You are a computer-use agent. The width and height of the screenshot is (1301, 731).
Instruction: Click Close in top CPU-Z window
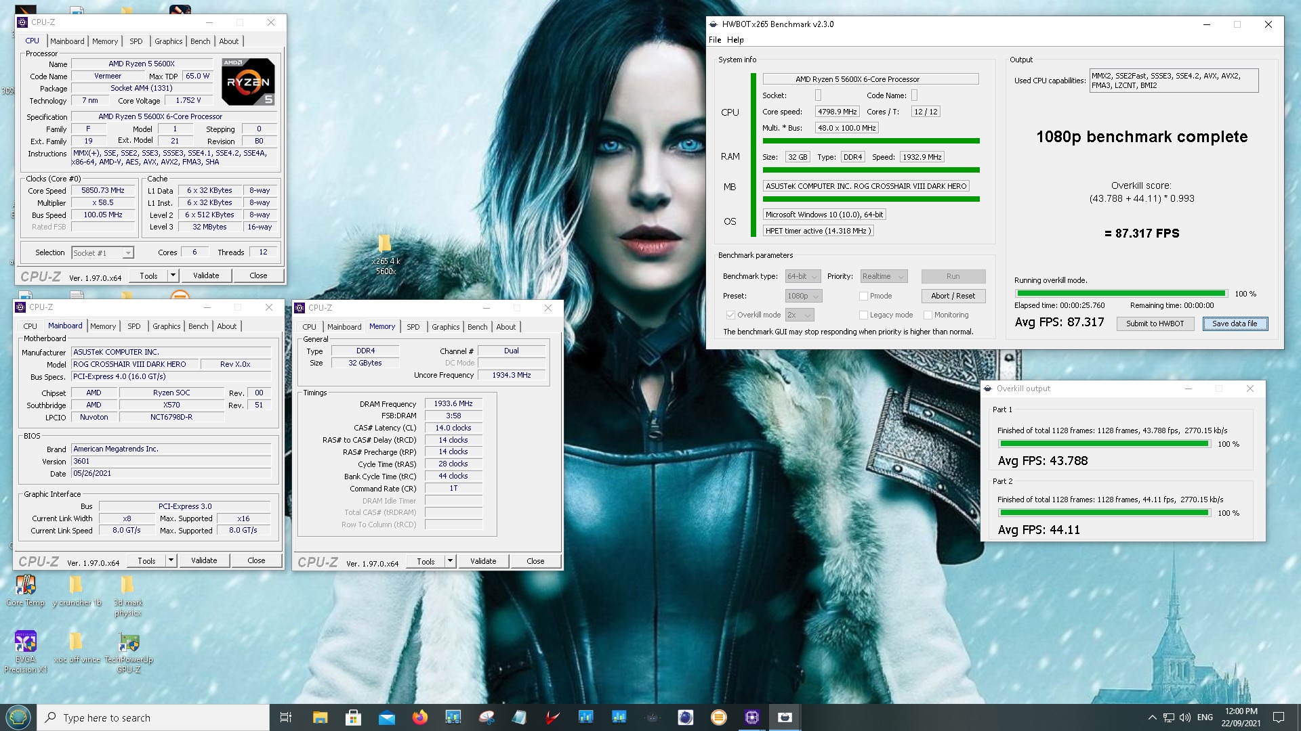[x=258, y=275]
